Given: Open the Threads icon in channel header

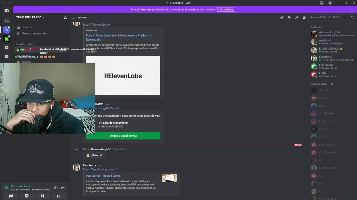Looking at the screenshot, I should pyautogui.click(x=282, y=17).
